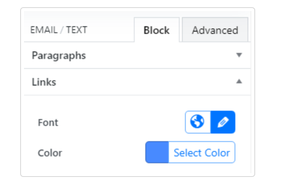
Task: Click the Color setting label
Action: pyautogui.click(x=50, y=153)
